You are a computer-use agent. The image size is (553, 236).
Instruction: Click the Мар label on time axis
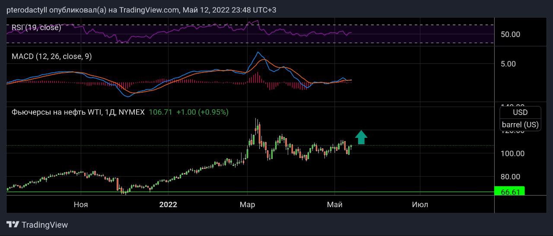[x=248, y=204]
